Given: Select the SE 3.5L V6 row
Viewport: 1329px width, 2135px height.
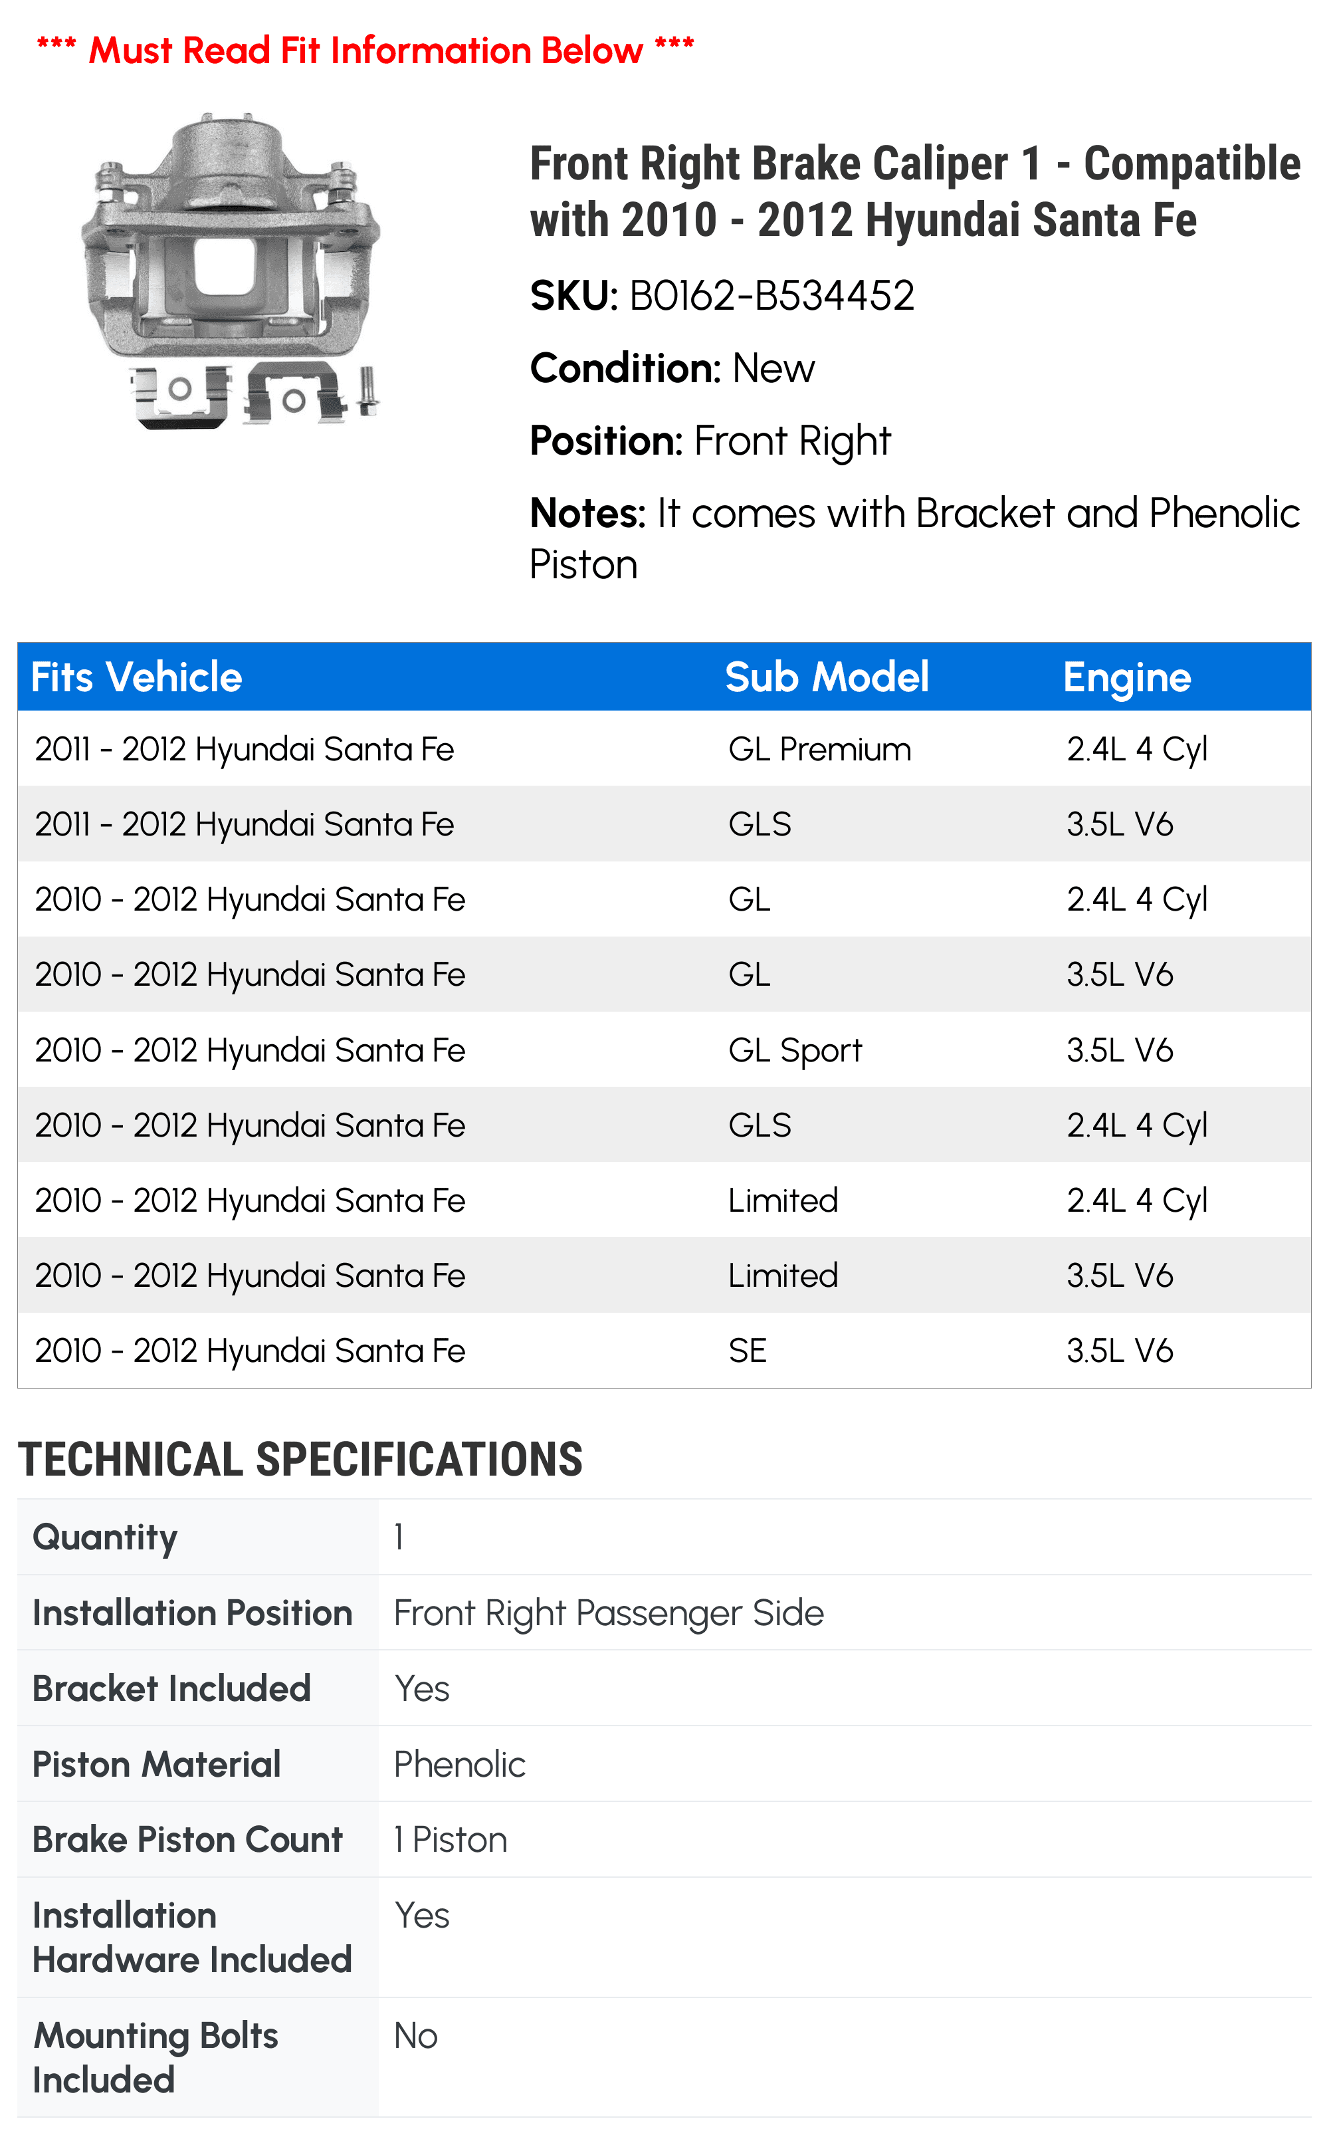Looking at the screenshot, I should [664, 1351].
